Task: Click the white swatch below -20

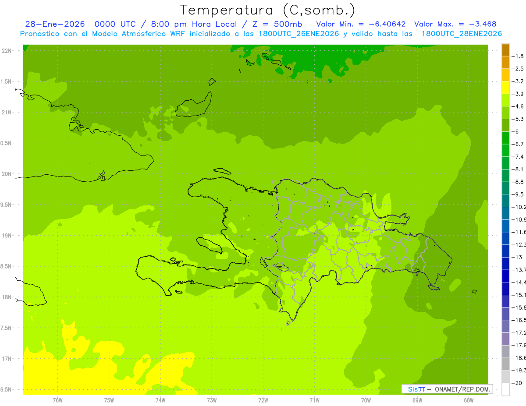Action: tap(505, 389)
